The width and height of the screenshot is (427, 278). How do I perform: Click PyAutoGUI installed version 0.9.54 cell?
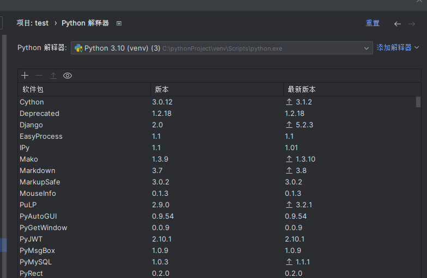pyautogui.click(x=163, y=217)
